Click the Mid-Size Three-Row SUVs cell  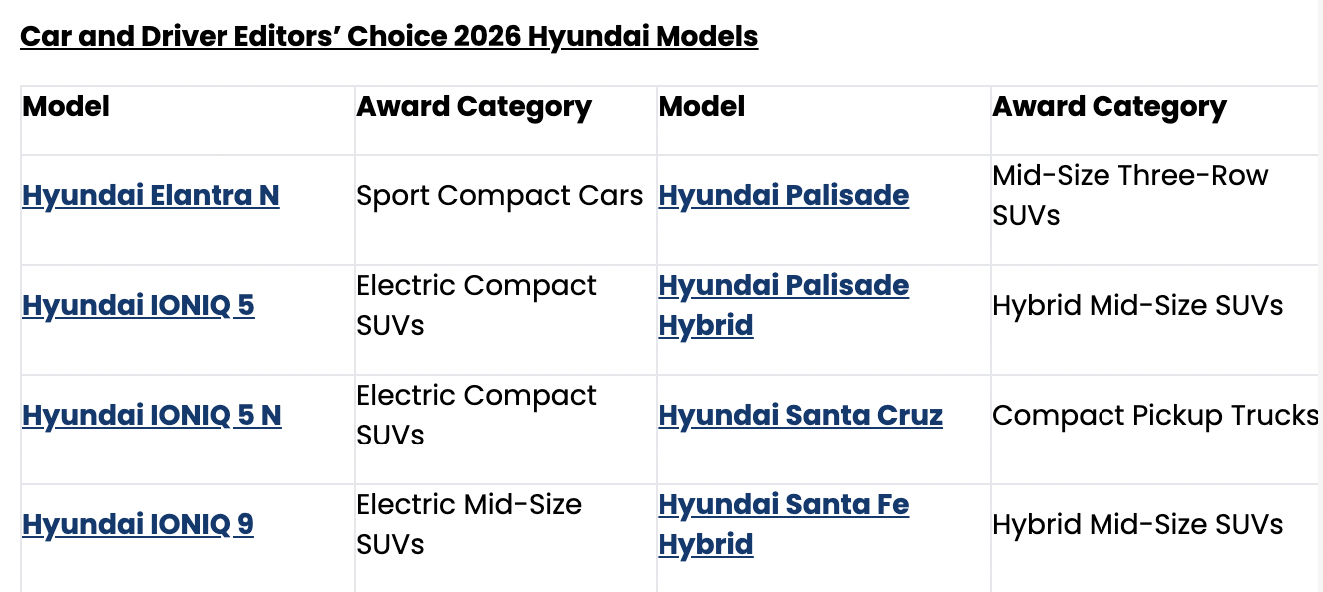1129,195
